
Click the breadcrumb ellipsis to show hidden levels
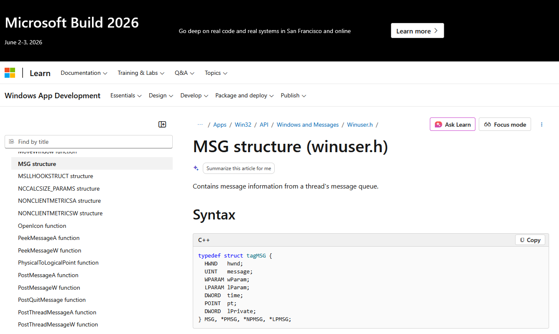tap(200, 125)
